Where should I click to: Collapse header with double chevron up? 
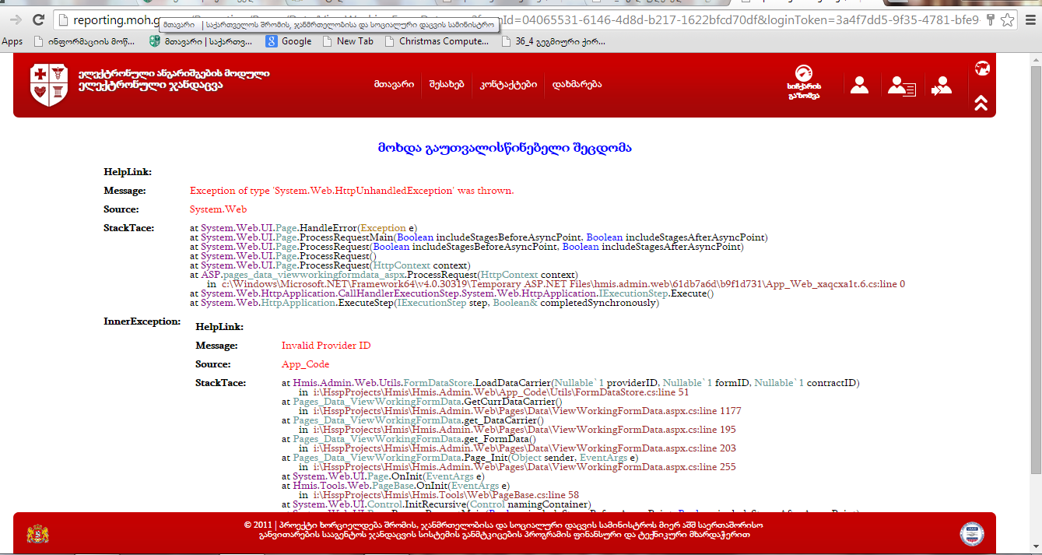click(x=981, y=103)
